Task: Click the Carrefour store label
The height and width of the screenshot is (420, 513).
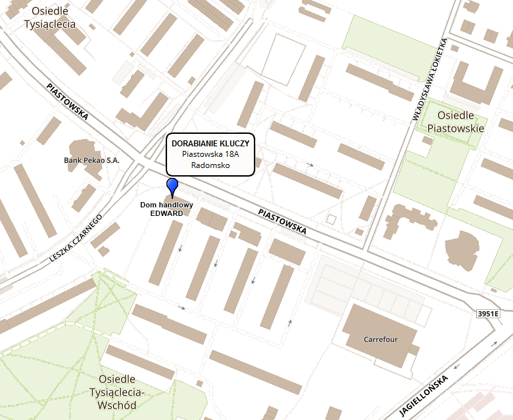Action: pyautogui.click(x=381, y=340)
